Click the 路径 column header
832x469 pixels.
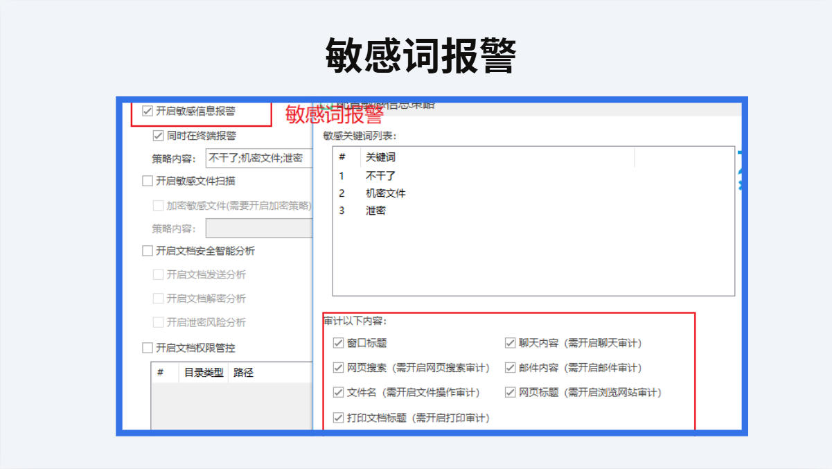click(243, 373)
